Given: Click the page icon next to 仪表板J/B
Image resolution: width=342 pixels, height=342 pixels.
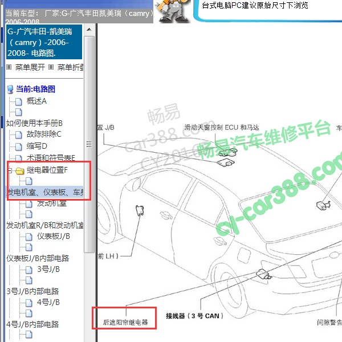Looking at the screenshot, I should point(29,237).
